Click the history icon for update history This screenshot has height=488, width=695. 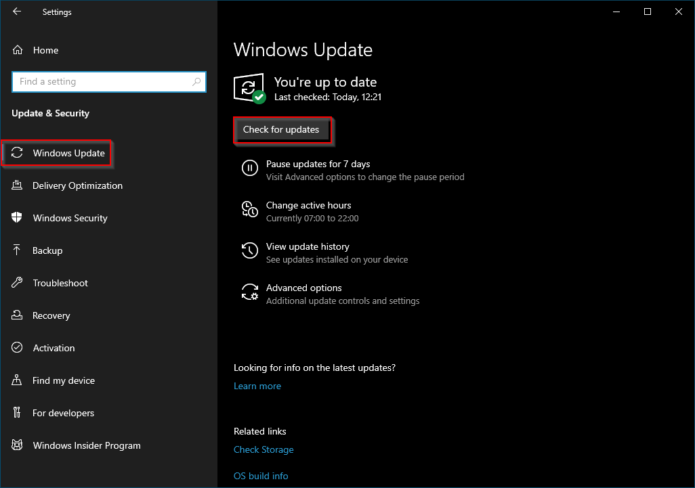click(249, 250)
